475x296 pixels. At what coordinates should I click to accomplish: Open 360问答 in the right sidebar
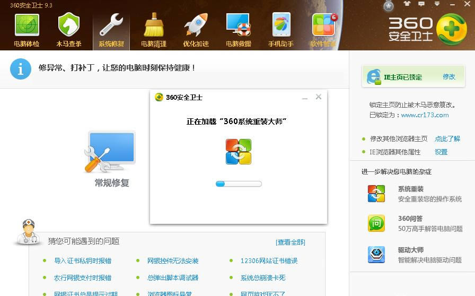(376, 223)
